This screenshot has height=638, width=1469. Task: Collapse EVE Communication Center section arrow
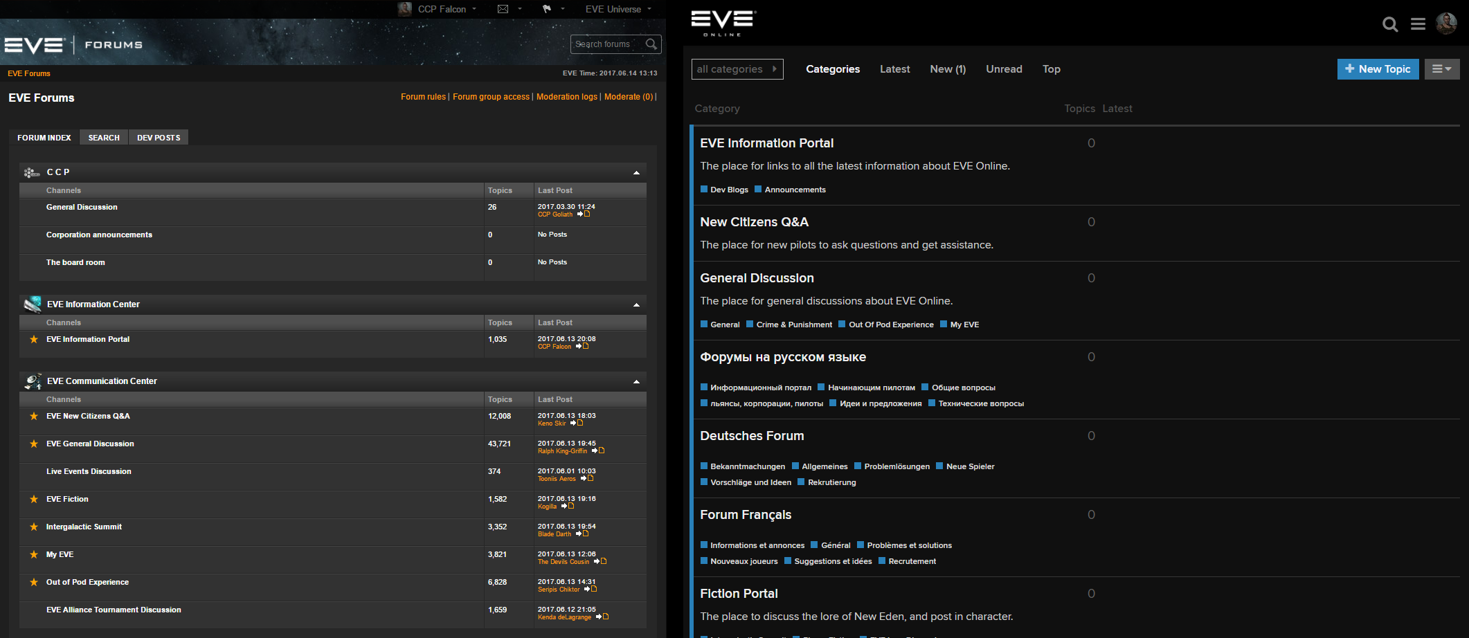[x=636, y=381]
